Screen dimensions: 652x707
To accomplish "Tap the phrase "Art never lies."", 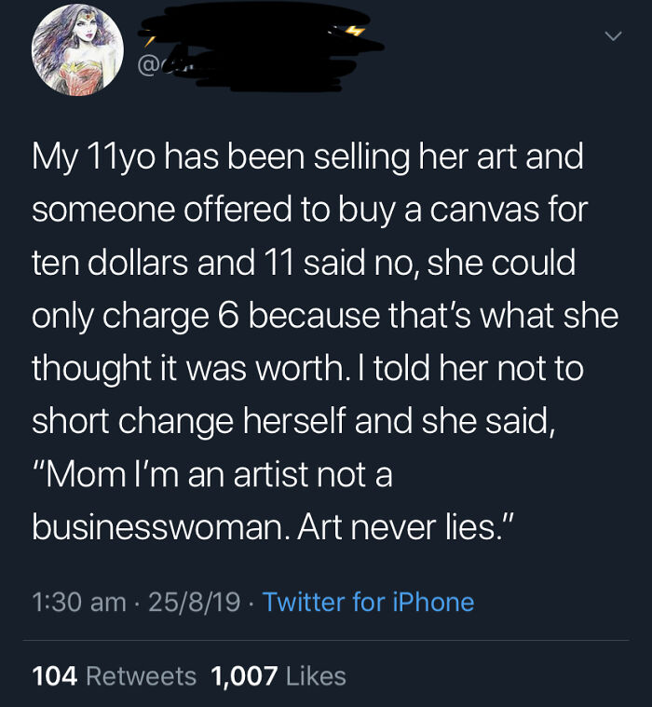I will tap(405, 527).
